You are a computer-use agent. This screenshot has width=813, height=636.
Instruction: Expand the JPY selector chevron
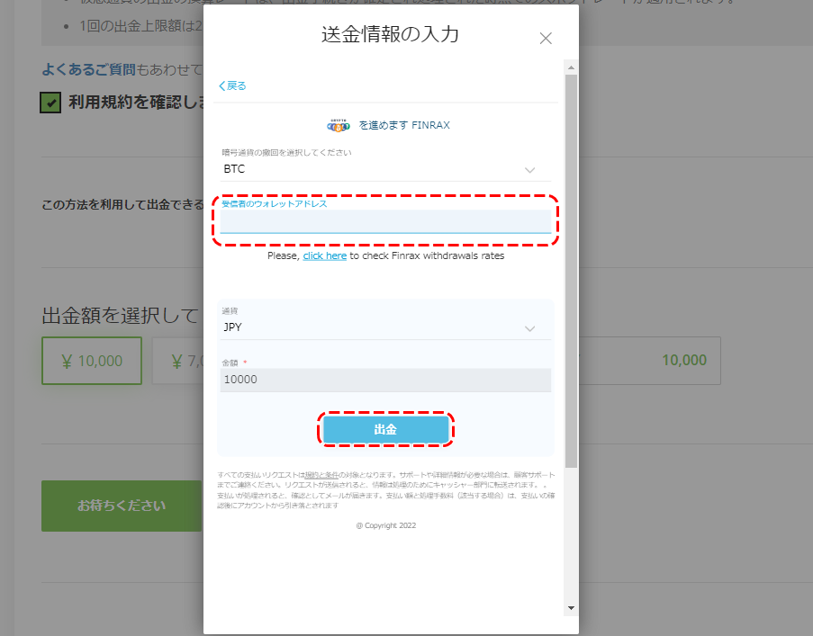click(529, 328)
